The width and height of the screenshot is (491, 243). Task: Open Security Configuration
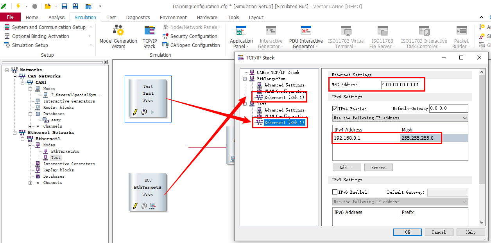click(190, 36)
